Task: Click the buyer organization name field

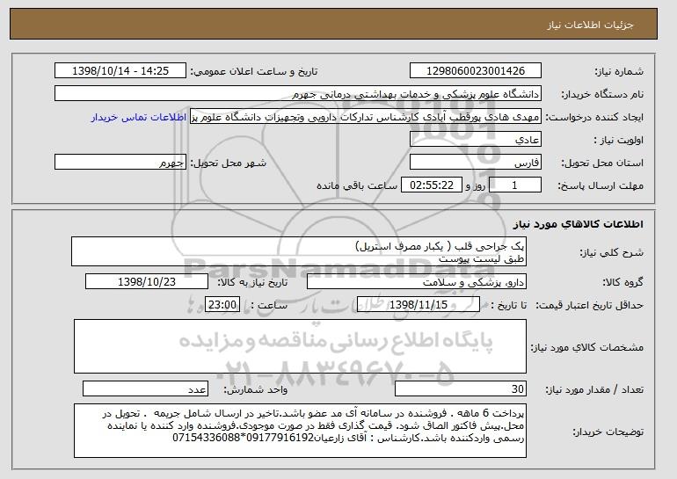Action: click(x=298, y=94)
